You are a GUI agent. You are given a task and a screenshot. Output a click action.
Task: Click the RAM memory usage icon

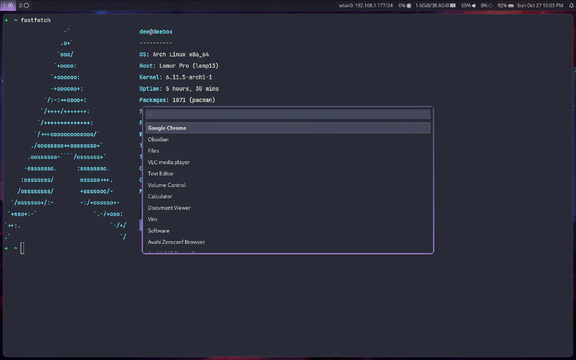tap(453, 5)
